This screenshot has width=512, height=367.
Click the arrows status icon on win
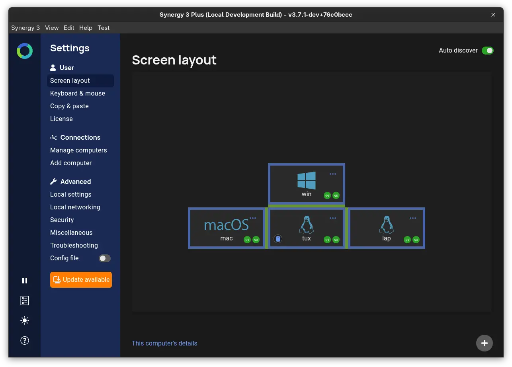click(x=327, y=195)
